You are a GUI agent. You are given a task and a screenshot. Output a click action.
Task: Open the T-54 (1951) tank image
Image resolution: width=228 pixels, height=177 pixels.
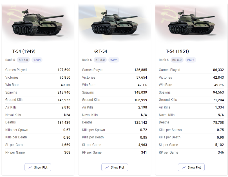coord(191,23)
